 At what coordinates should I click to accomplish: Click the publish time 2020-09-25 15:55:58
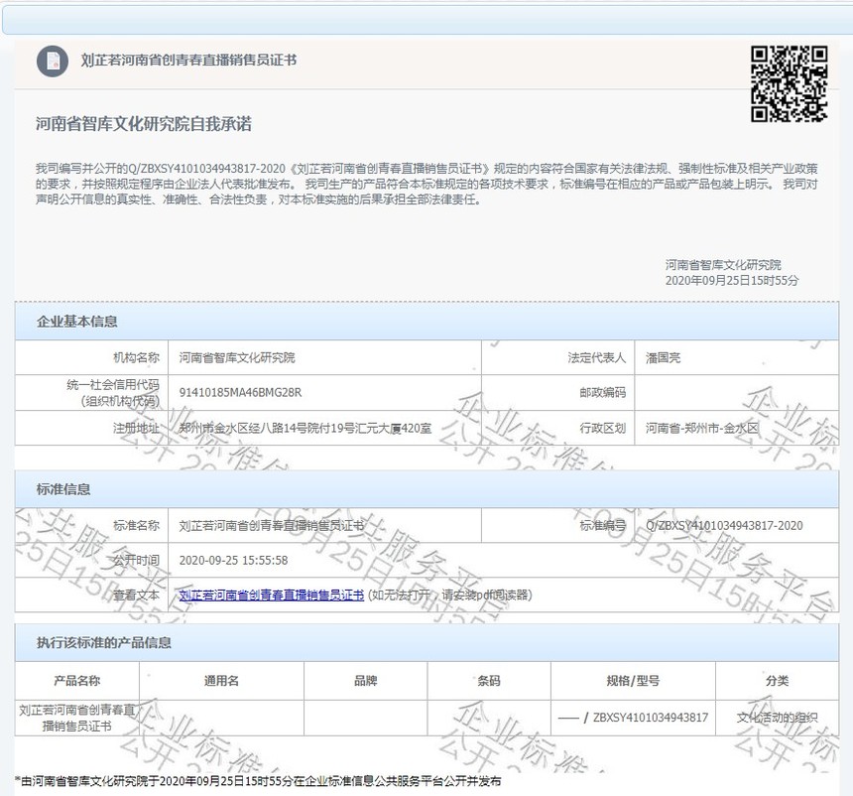point(233,560)
